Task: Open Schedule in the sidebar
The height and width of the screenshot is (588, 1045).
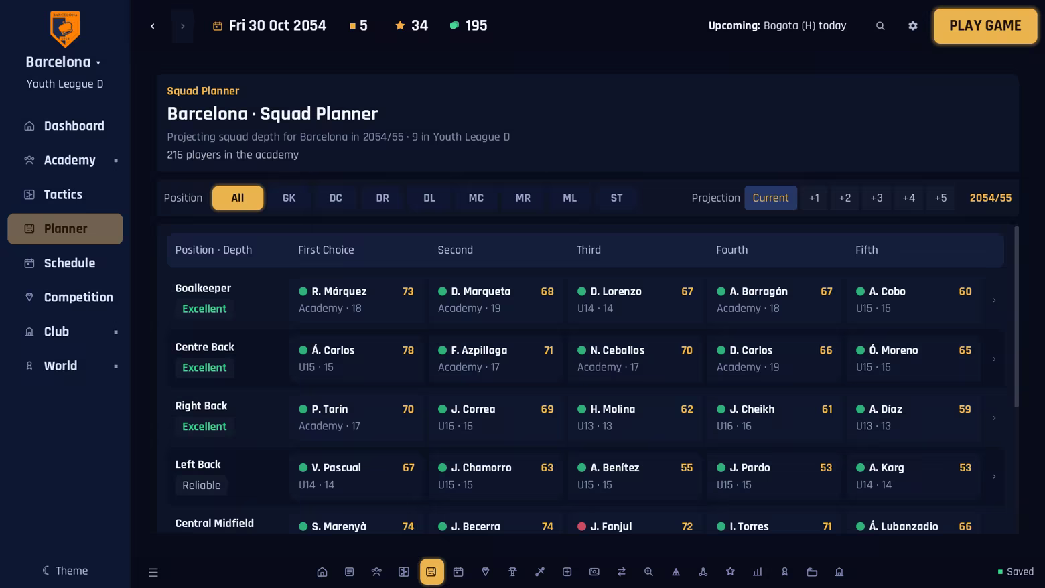Action: (x=65, y=263)
